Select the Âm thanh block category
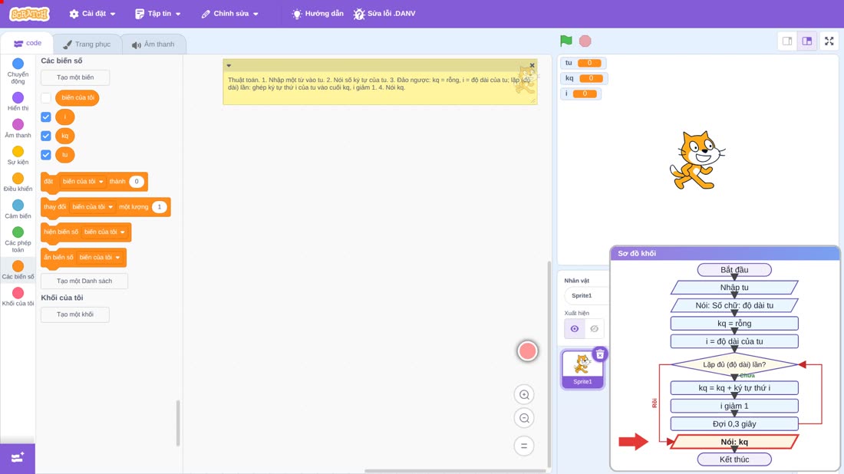 [x=18, y=129]
